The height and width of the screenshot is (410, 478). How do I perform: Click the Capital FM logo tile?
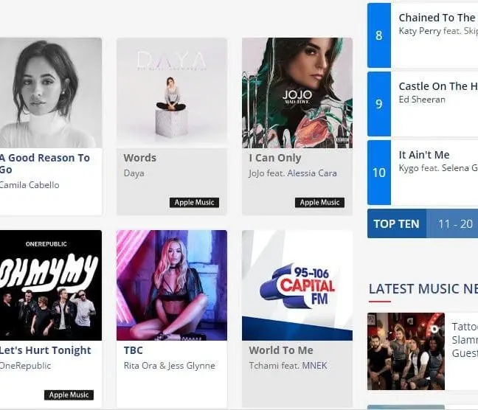(297, 285)
